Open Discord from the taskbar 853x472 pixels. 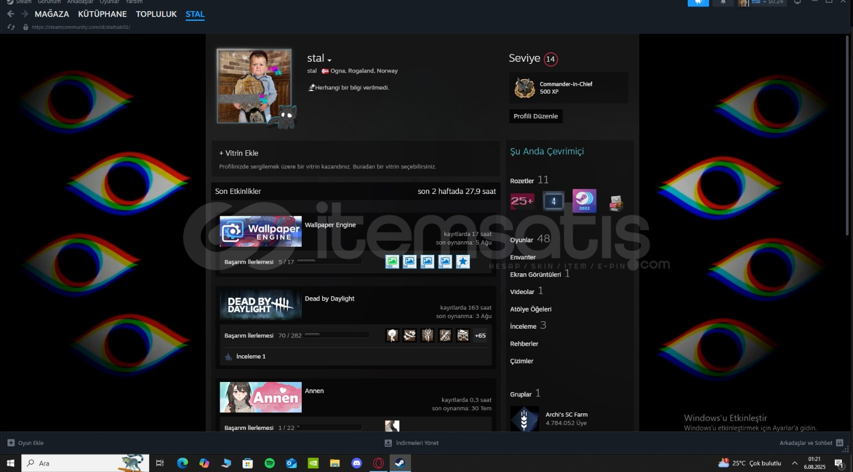click(x=357, y=463)
